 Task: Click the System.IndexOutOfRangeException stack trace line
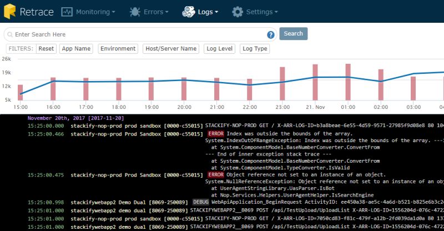pyautogui.click(x=325, y=140)
